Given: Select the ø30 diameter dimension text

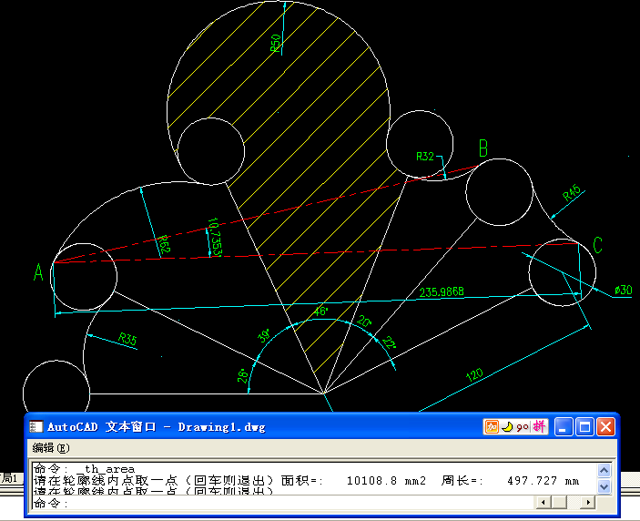Looking at the screenshot, I should (624, 291).
